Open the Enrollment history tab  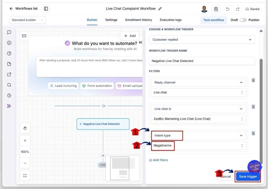click(139, 20)
